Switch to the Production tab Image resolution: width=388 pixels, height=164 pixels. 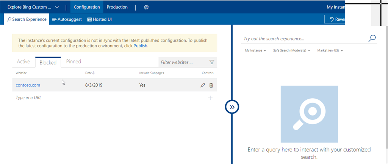117,7
